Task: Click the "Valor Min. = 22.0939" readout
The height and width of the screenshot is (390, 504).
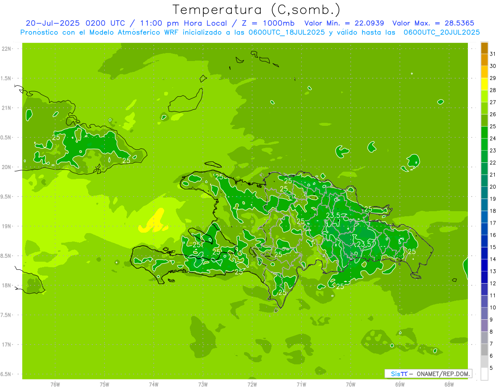Action: 344,23
